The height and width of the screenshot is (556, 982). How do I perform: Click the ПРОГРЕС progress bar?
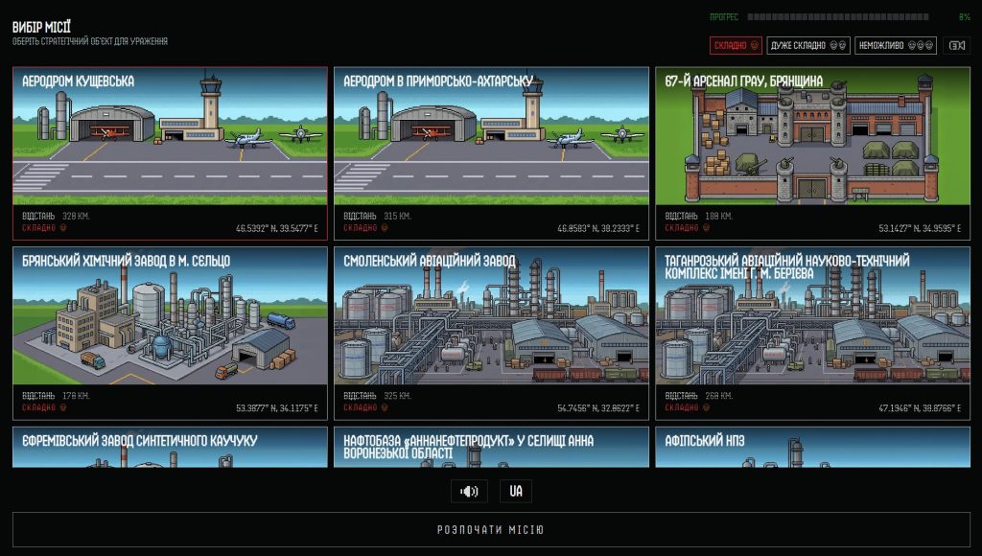[838, 17]
